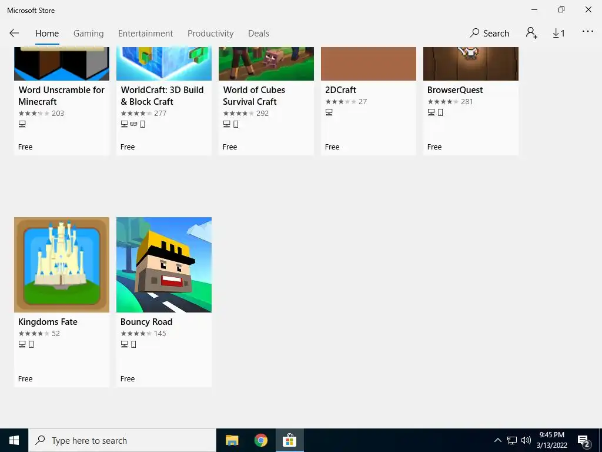The height and width of the screenshot is (452, 602).
Task: Click the Word Unscramble for Minecraft title
Action: coord(61,96)
